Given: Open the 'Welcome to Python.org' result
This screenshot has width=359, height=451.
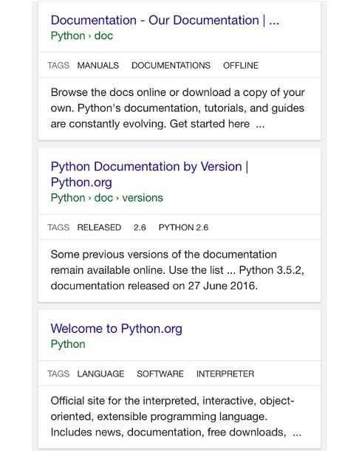Looking at the screenshot, I should pos(116,328).
